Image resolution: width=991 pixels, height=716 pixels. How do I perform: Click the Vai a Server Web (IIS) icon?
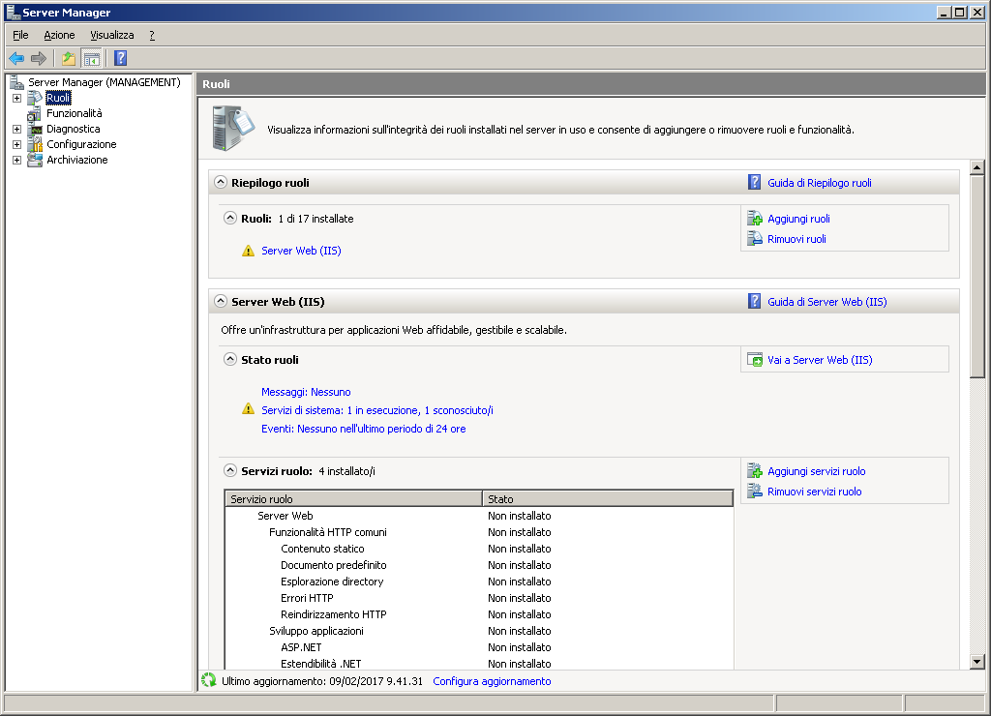755,360
